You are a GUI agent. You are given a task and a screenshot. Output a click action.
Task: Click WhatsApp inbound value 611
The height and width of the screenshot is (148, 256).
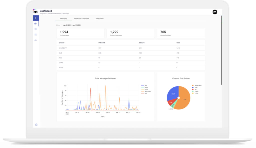tap(140, 48)
